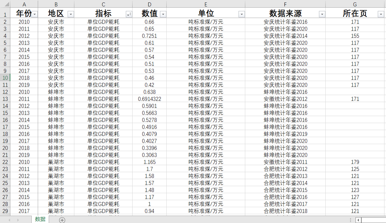Open the 单位 column filter dropdown
This screenshot has width=386, height=223.
pyautogui.click(x=242, y=14)
